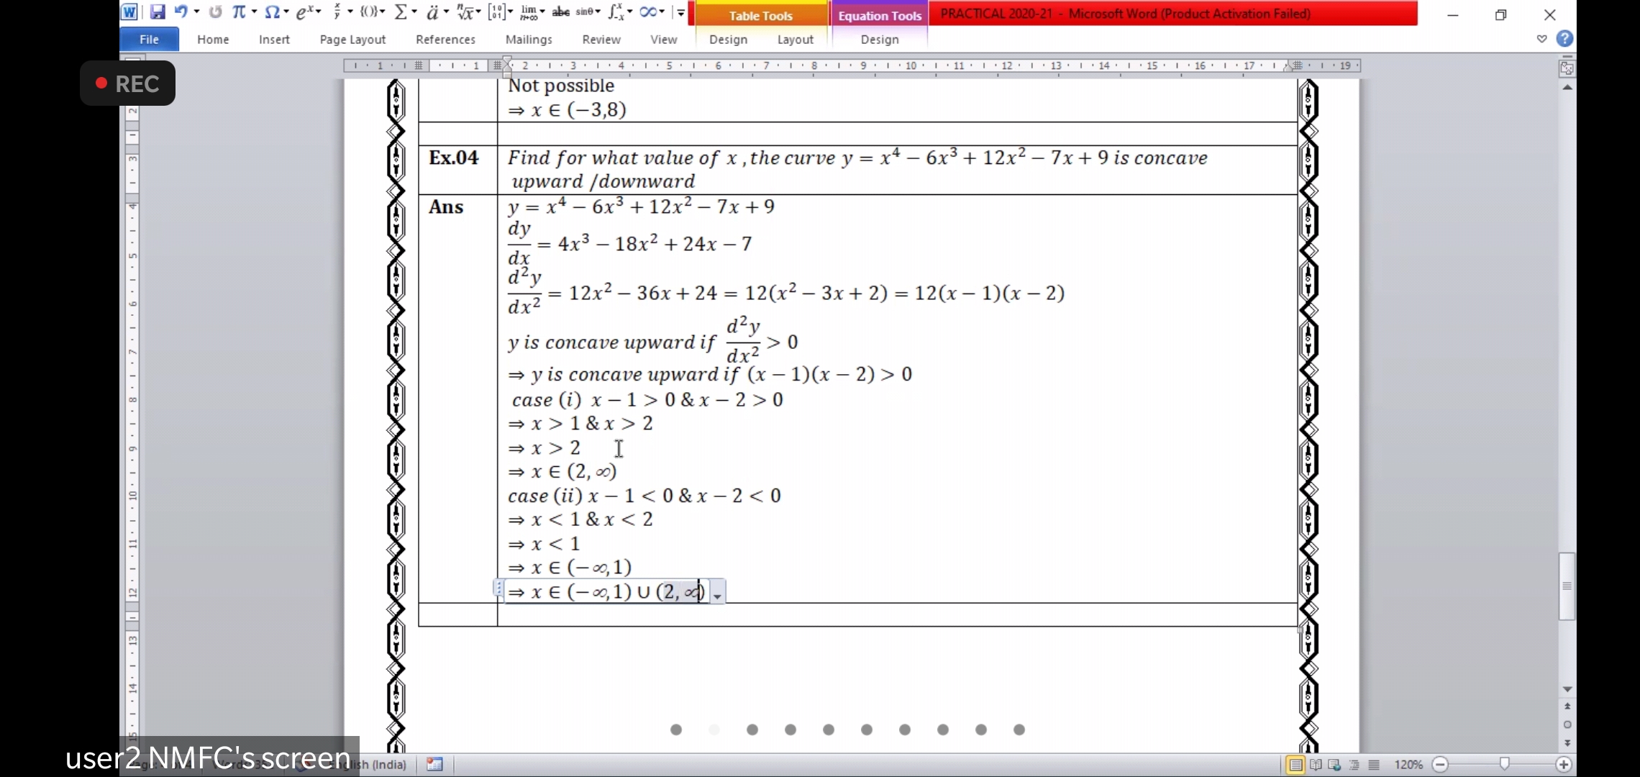This screenshot has width=1640, height=777.
Task: Click the zoom slider handle
Action: pyautogui.click(x=1504, y=765)
